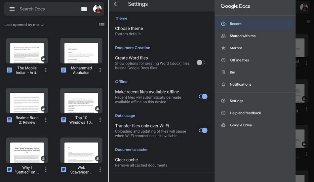Click the trash icon beside Bin

(x=223, y=72)
